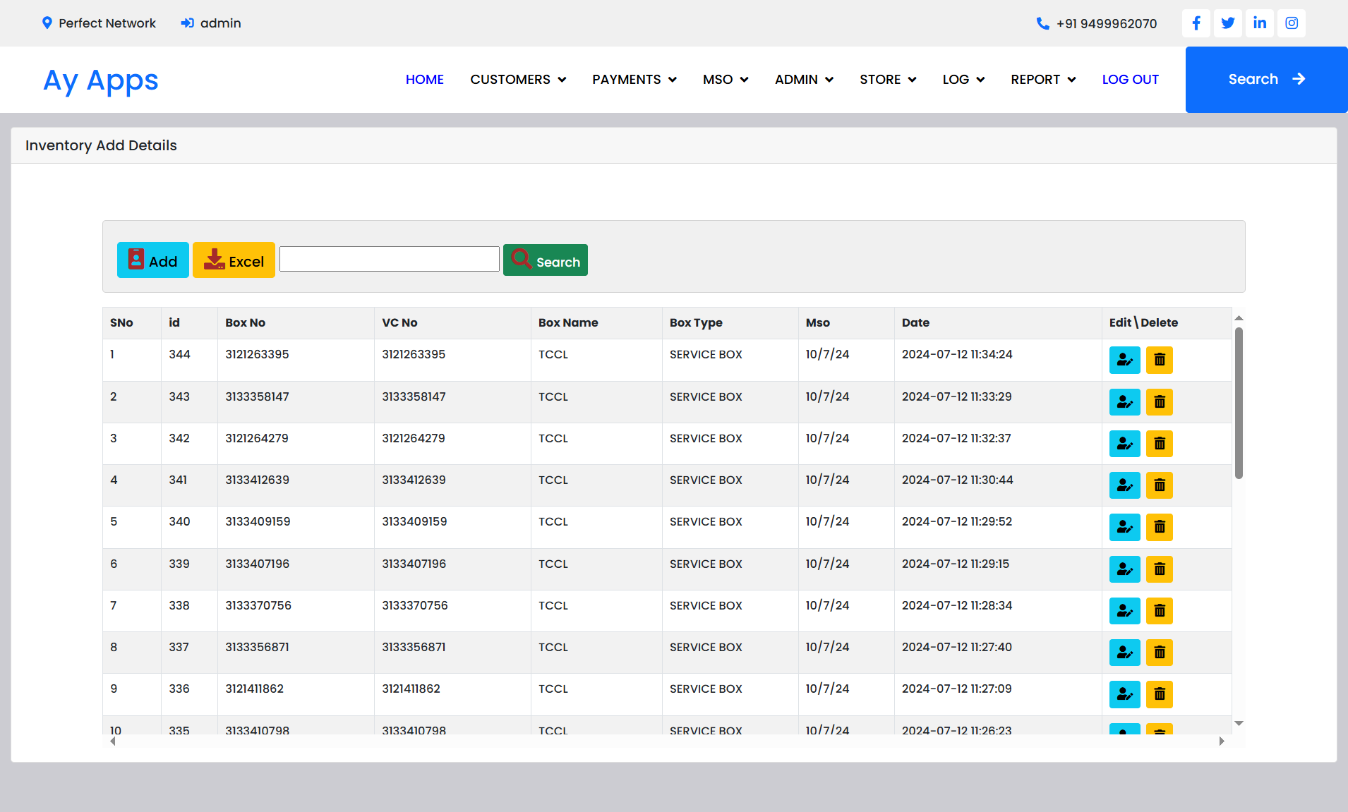Open the STORE dropdown menu
The height and width of the screenshot is (812, 1348).
coord(888,80)
